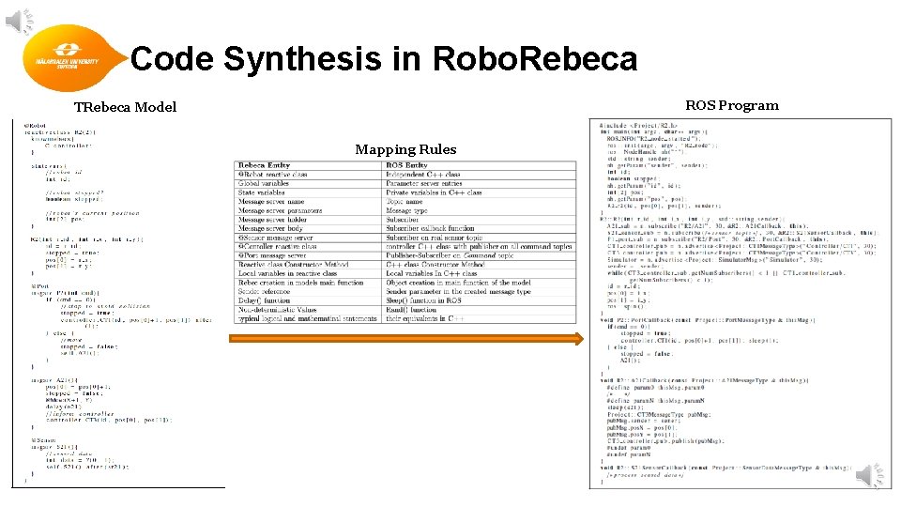Click the 'Message server body' cell
This screenshot has height=507, width=901.
(x=308, y=228)
